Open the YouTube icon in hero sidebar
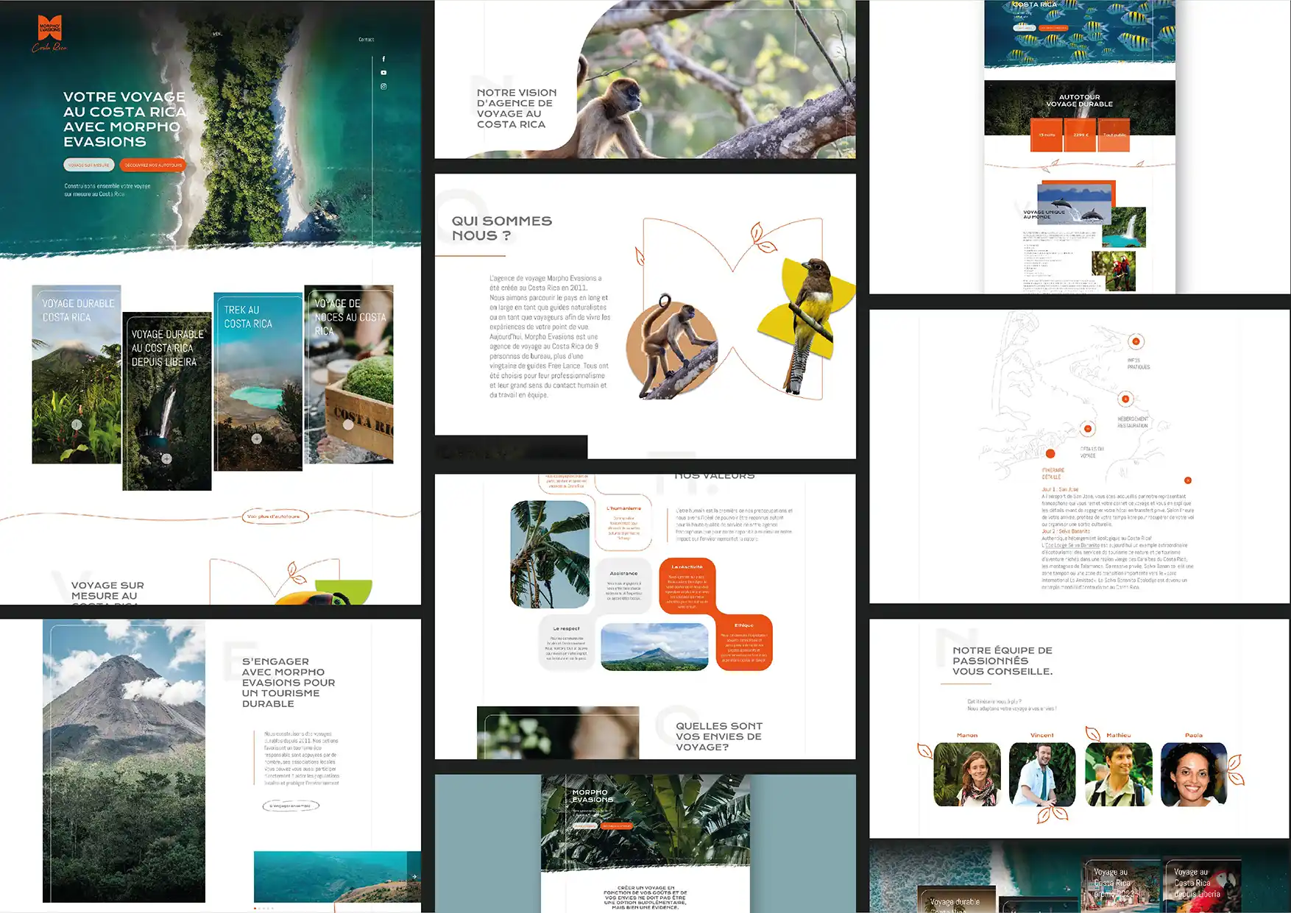Viewport: 1291px width, 913px height. 383,73
